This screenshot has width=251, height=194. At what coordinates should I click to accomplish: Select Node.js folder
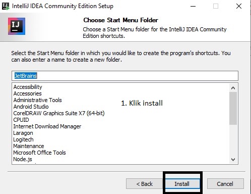pos(23,159)
